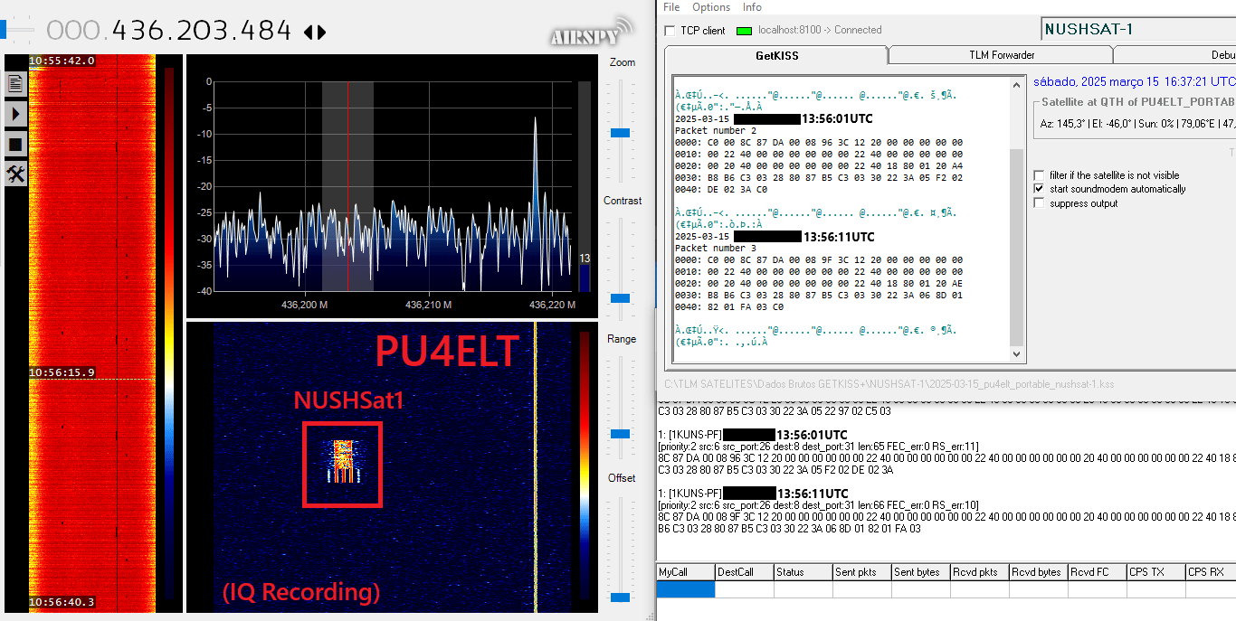
Task: Click the frequency step right arrow
Action: coord(321,33)
